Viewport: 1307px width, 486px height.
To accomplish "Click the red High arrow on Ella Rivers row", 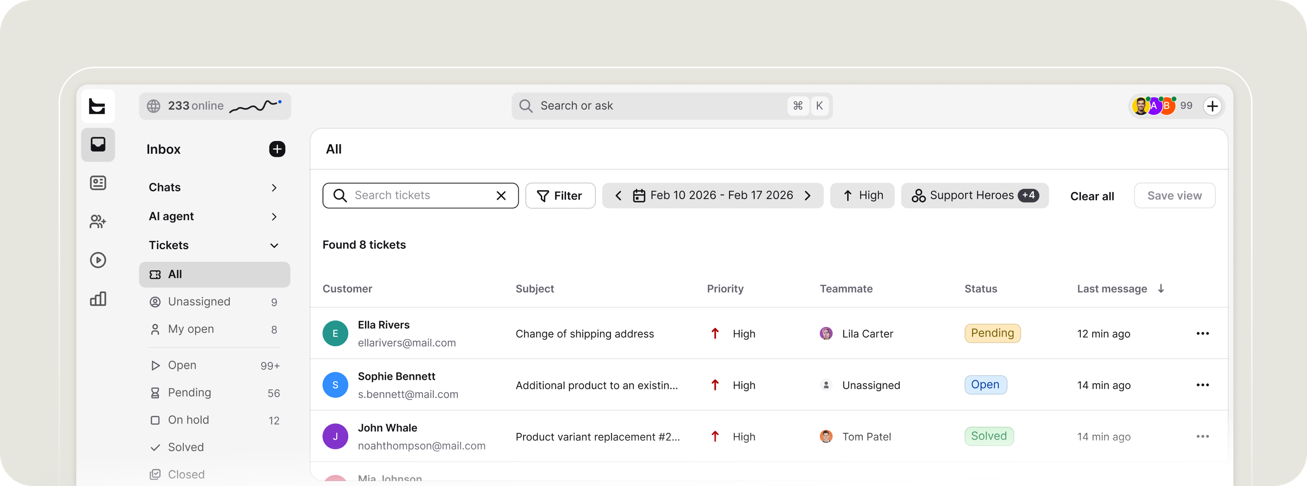I will coord(715,333).
